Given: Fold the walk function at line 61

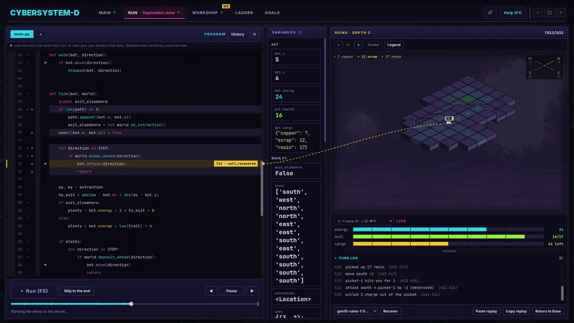Looking at the screenshot, I should point(27,55).
